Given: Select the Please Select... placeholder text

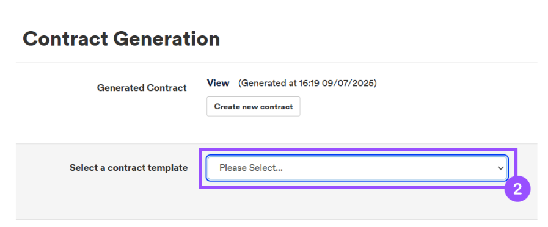Looking at the screenshot, I should (251, 168).
